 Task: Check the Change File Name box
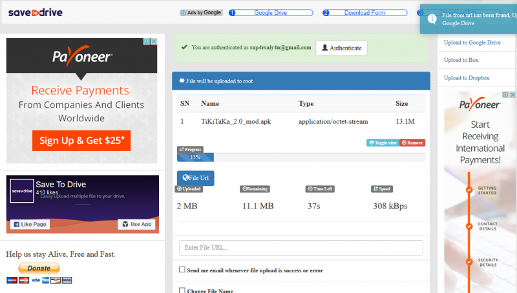pos(182,290)
